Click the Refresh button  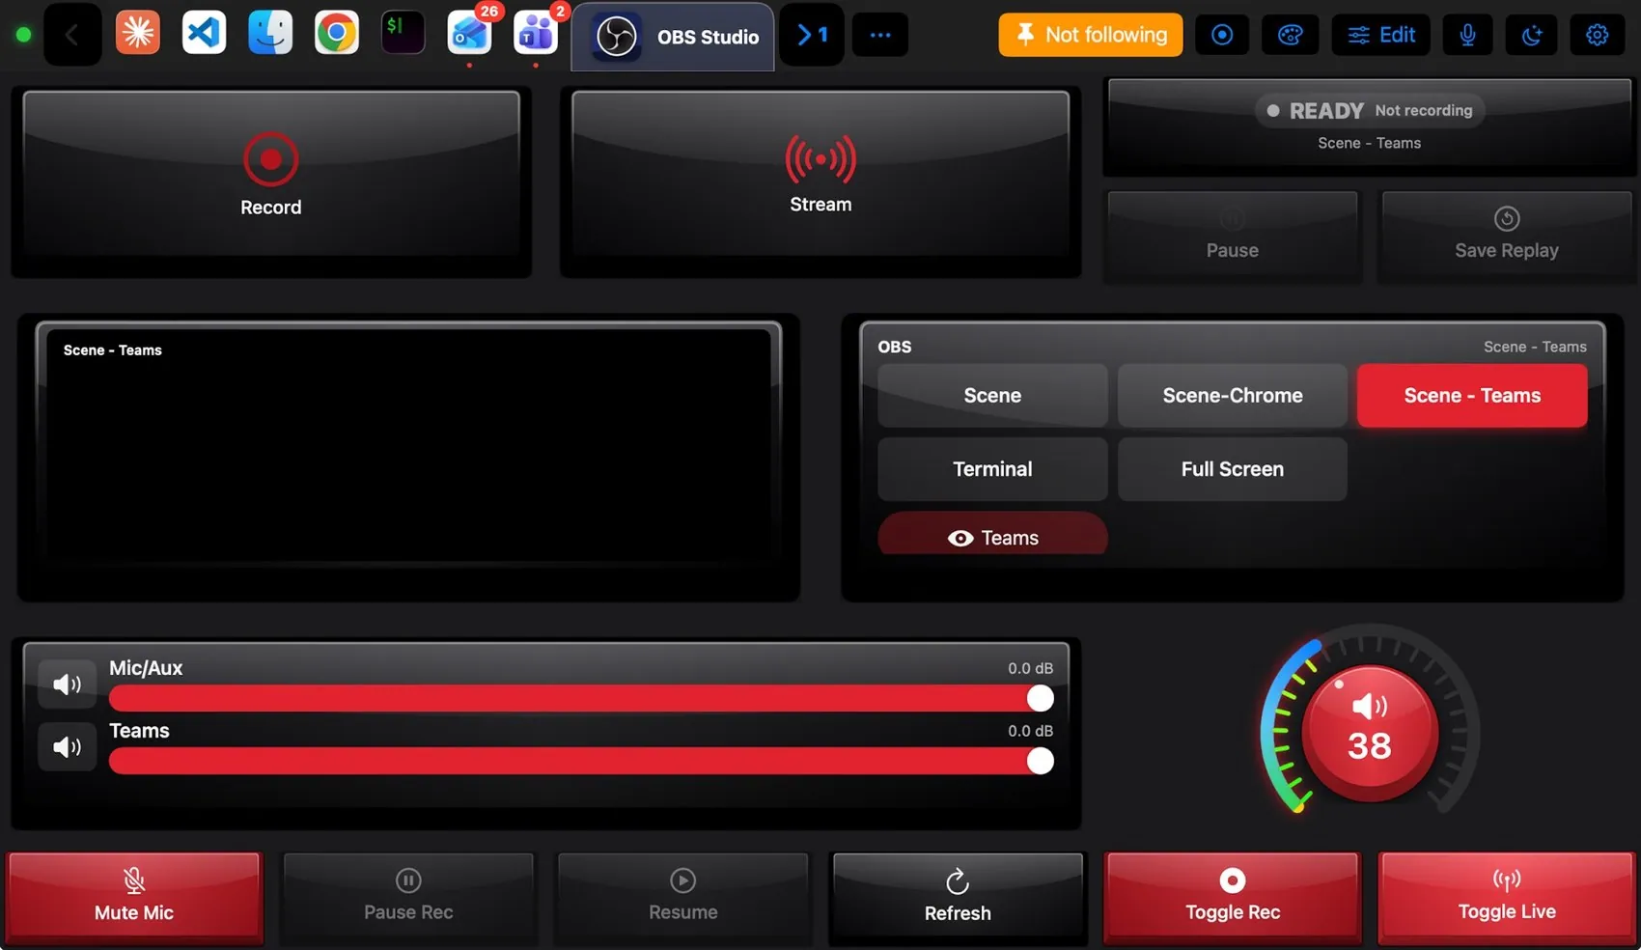(x=958, y=897)
